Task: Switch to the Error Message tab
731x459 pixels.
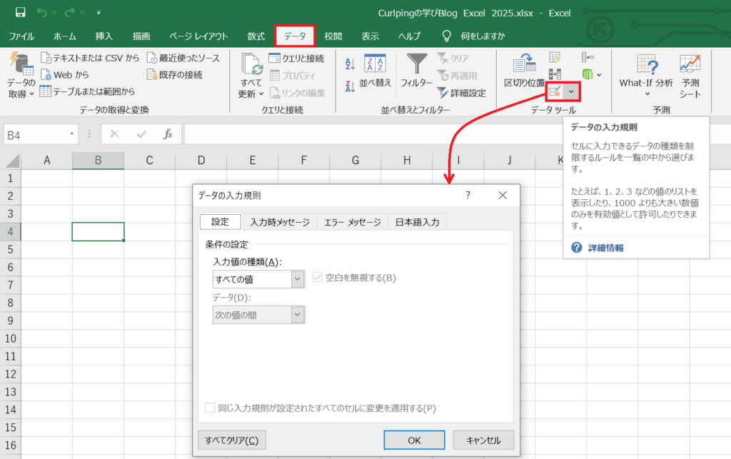Action: point(352,222)
